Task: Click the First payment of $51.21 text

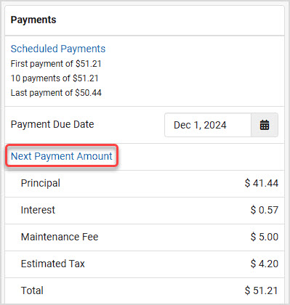Action: 56,64
